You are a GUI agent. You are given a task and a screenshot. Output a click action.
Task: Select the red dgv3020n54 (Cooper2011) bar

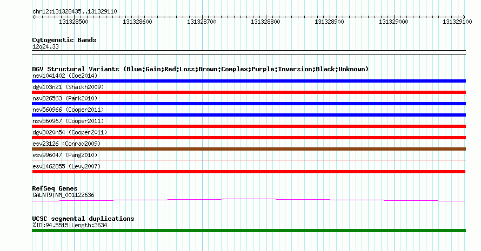click(x=249, y=138)
